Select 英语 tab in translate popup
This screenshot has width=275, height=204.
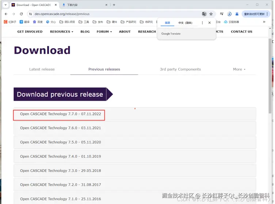coord(167,23)
